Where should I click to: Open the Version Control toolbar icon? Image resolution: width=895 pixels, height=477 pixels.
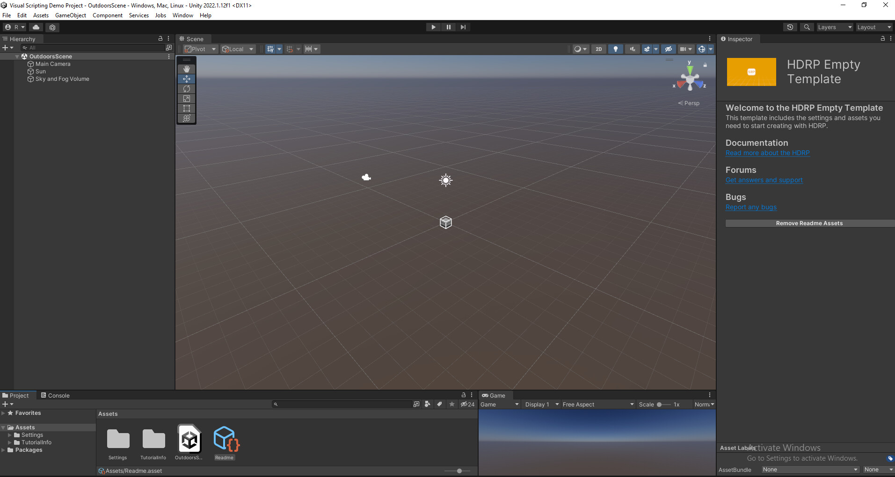tap(52, 27)
